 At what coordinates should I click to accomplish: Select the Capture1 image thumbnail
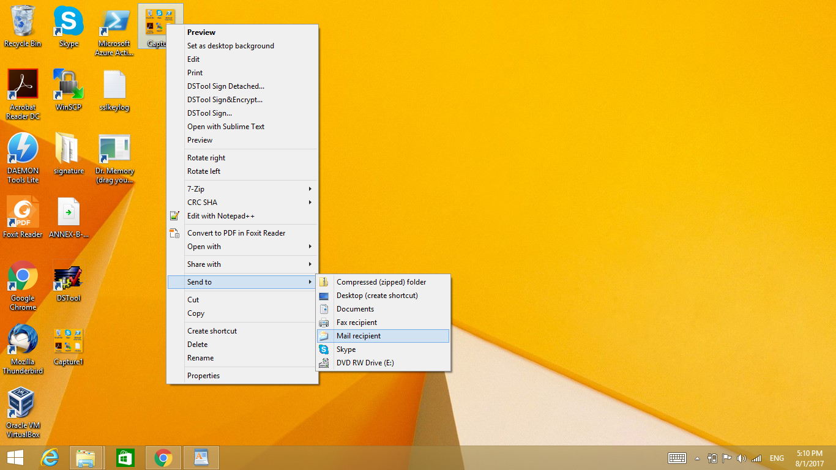69,340
